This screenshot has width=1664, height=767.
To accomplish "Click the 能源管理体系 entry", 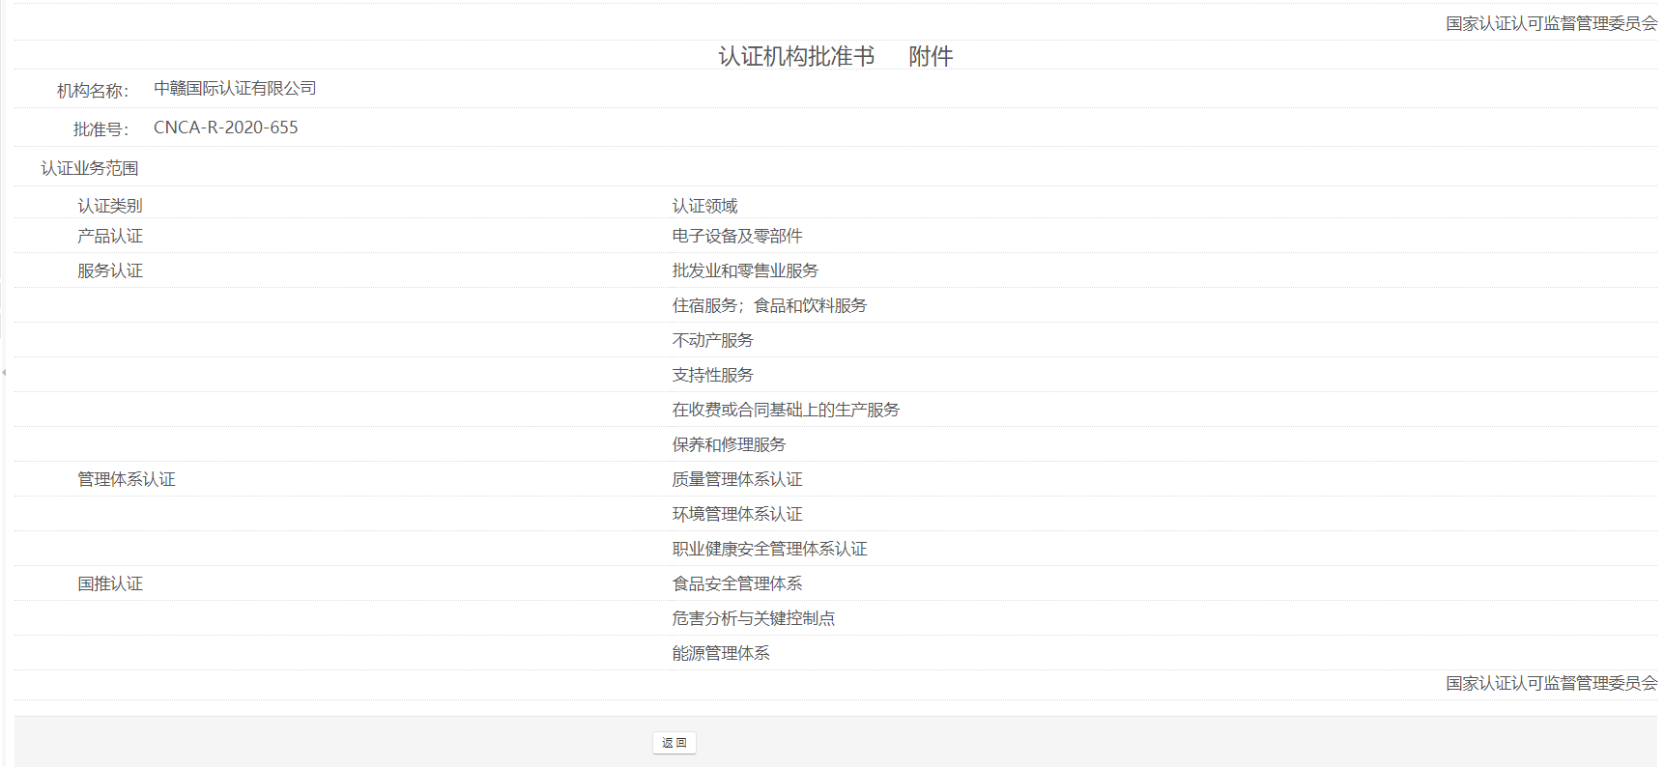I will 721,653.
